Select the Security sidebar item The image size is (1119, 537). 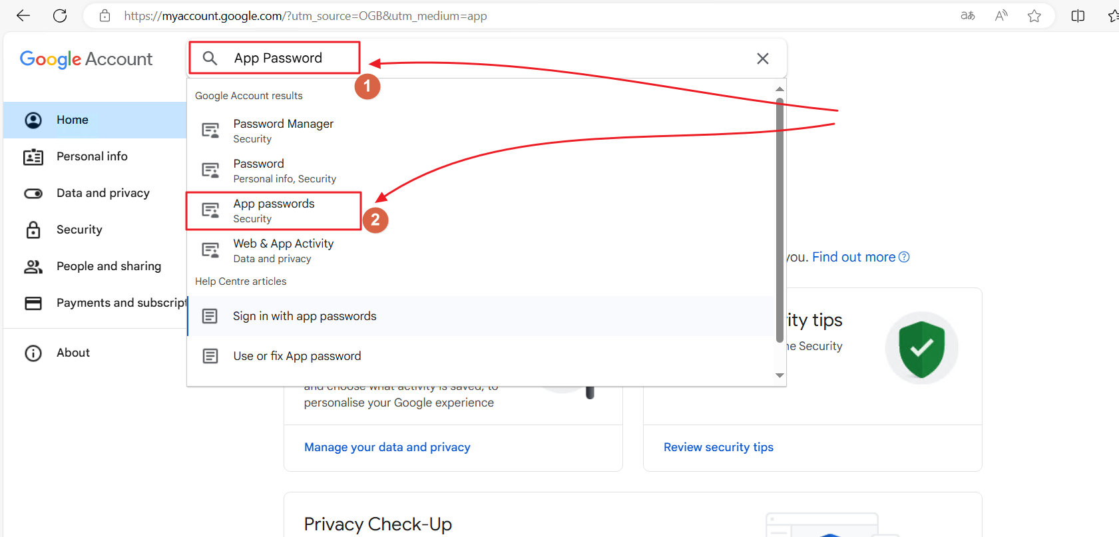pyautogui.click(x=79, y=230)
